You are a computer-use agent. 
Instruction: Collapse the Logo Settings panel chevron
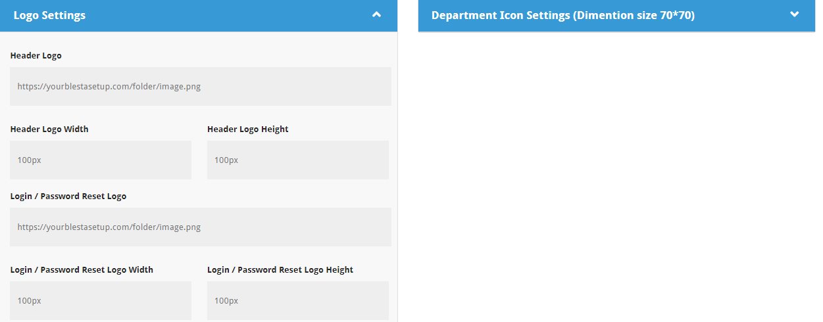[x=376, y=14]
